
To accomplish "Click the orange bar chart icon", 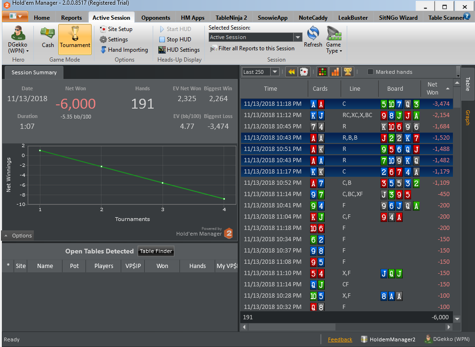I will click(x=335, y=72).
